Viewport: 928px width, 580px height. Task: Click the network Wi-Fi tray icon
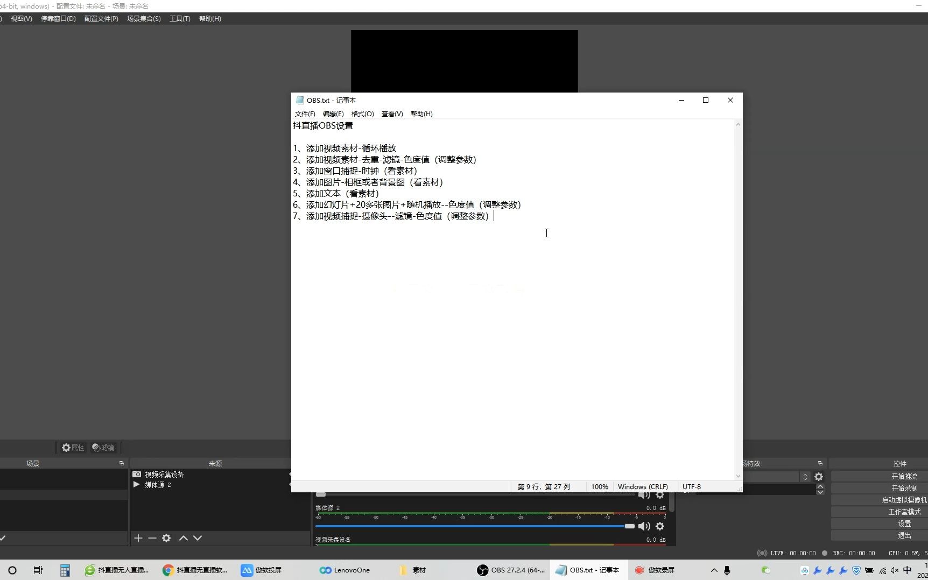point(883,570)
